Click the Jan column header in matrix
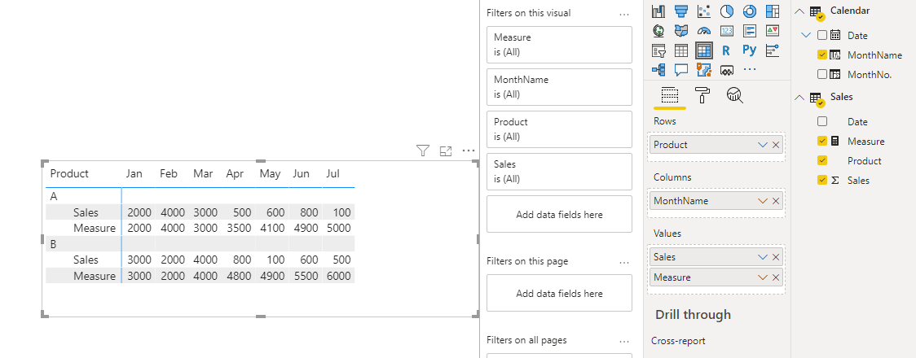 tap(134, 174)
